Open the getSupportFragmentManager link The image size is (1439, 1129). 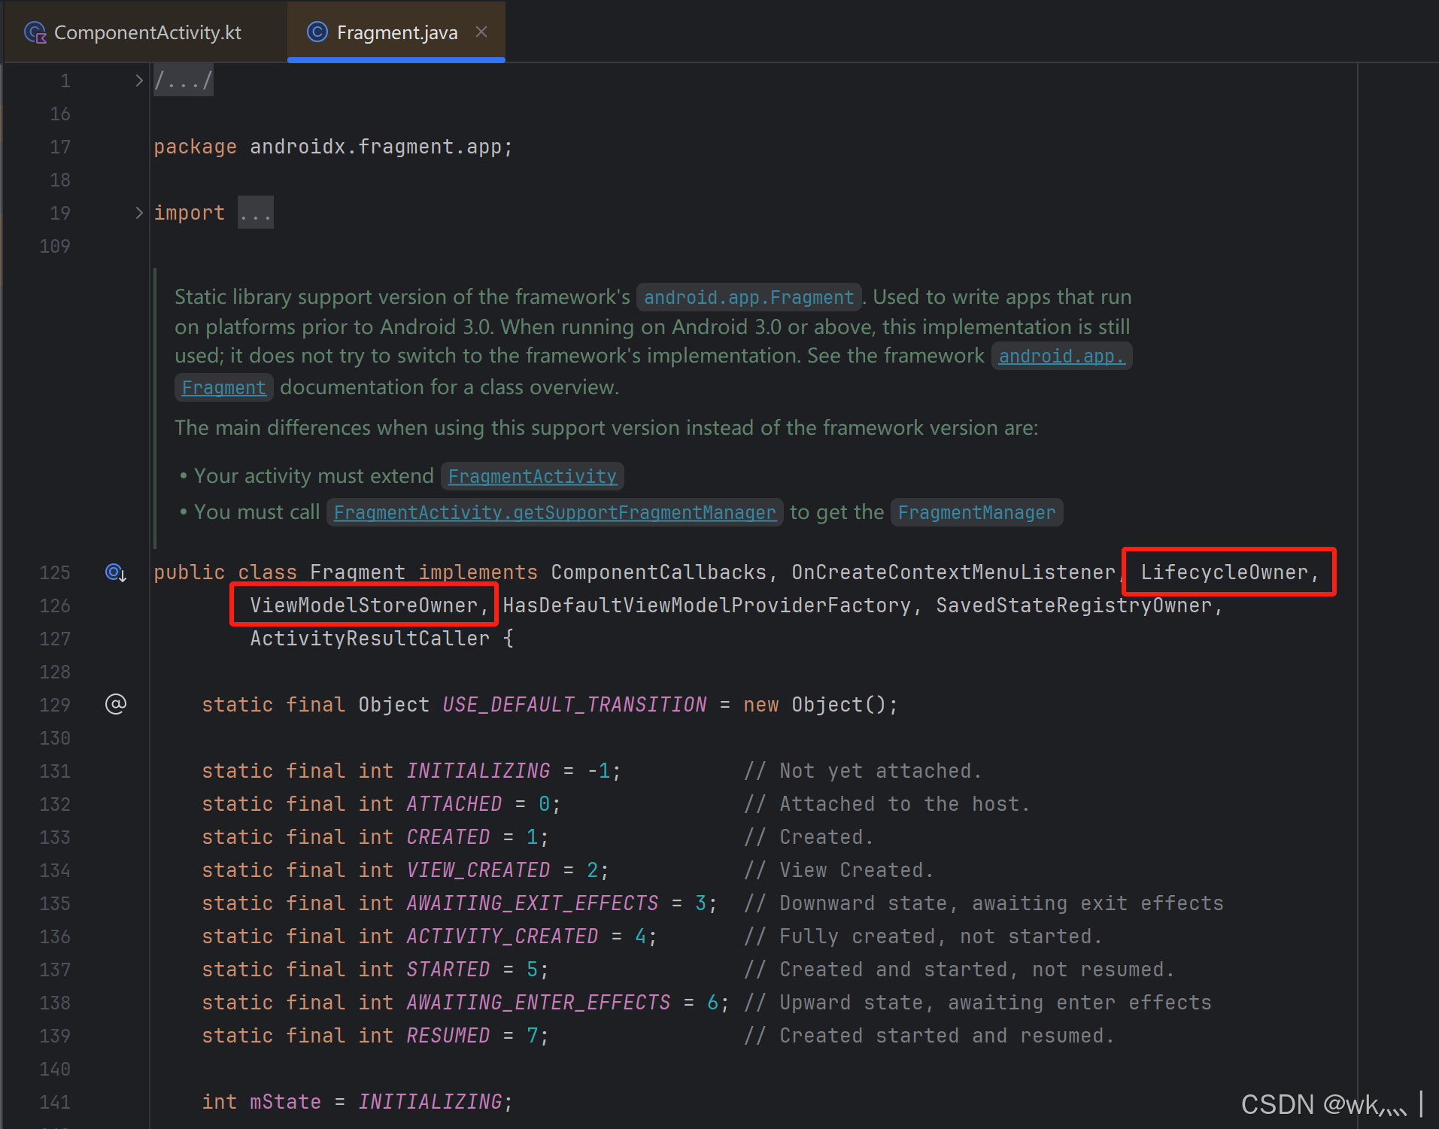pos(555,512)
